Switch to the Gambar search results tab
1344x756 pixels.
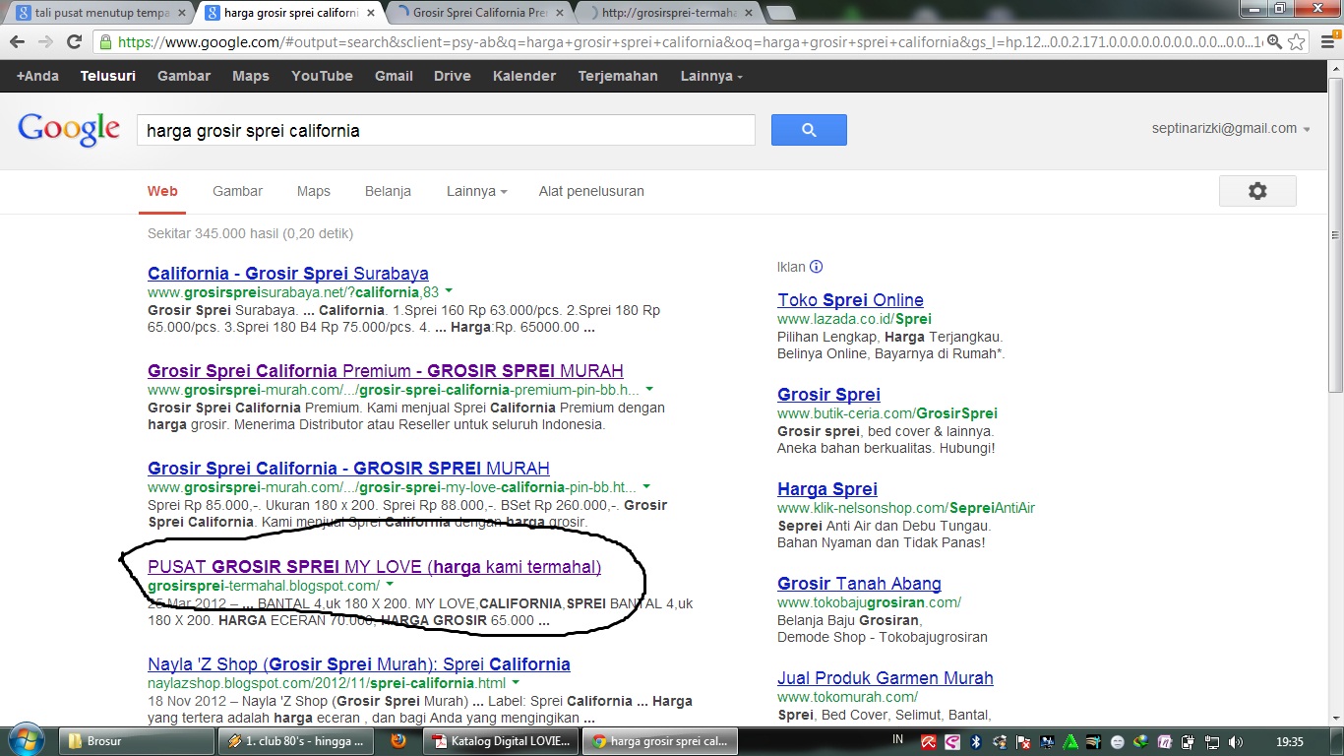237,191
